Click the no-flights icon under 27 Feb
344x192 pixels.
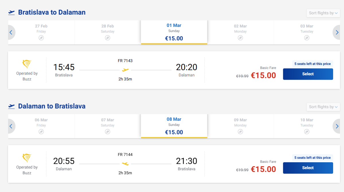[41, 38]
